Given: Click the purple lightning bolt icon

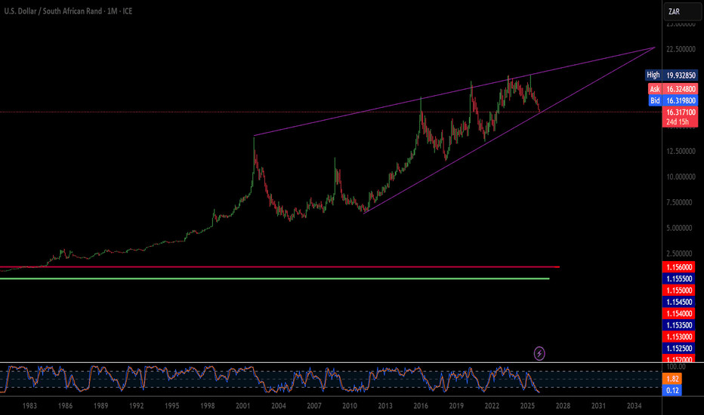Looking at the screenshot, I should coord(540,352).
